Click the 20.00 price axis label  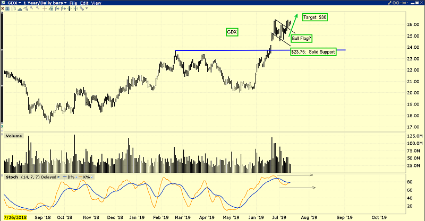point(413,93)
